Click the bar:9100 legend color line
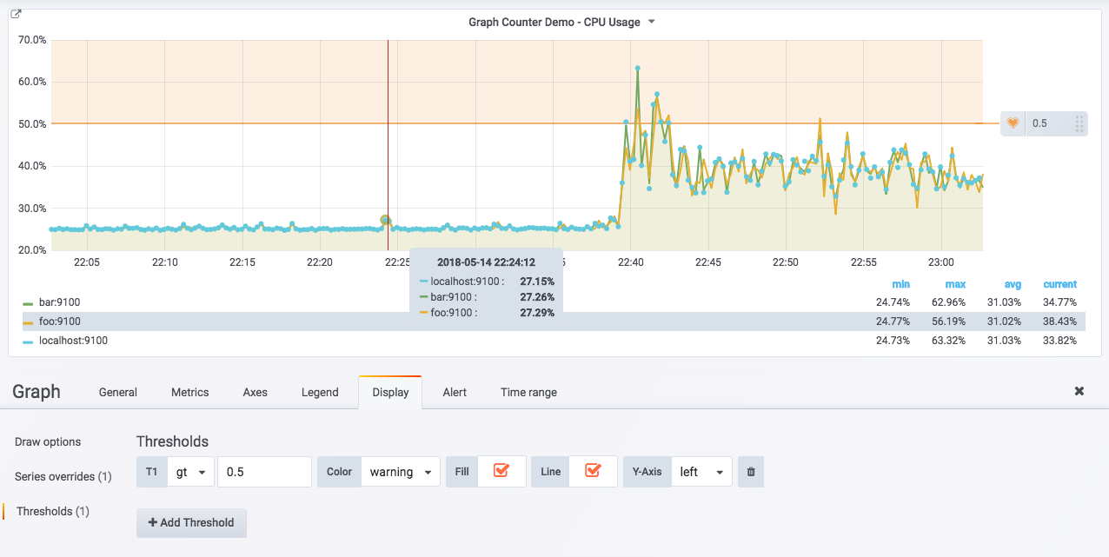 [x=28, y=303]
